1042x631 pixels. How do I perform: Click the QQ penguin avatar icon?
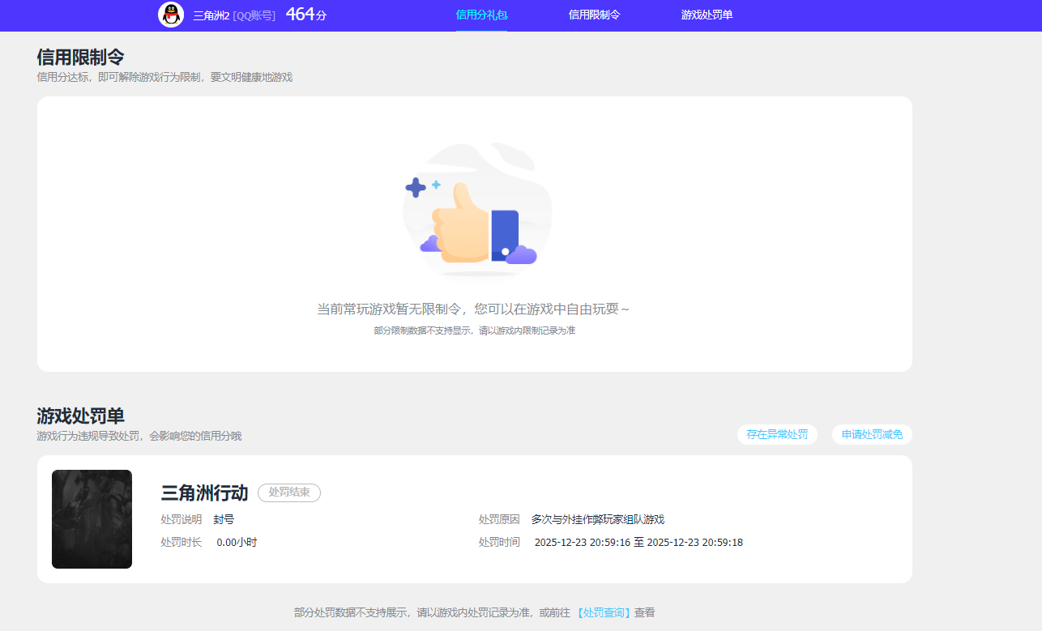pos(171,14)
